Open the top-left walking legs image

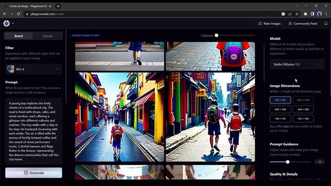point(119,56)
